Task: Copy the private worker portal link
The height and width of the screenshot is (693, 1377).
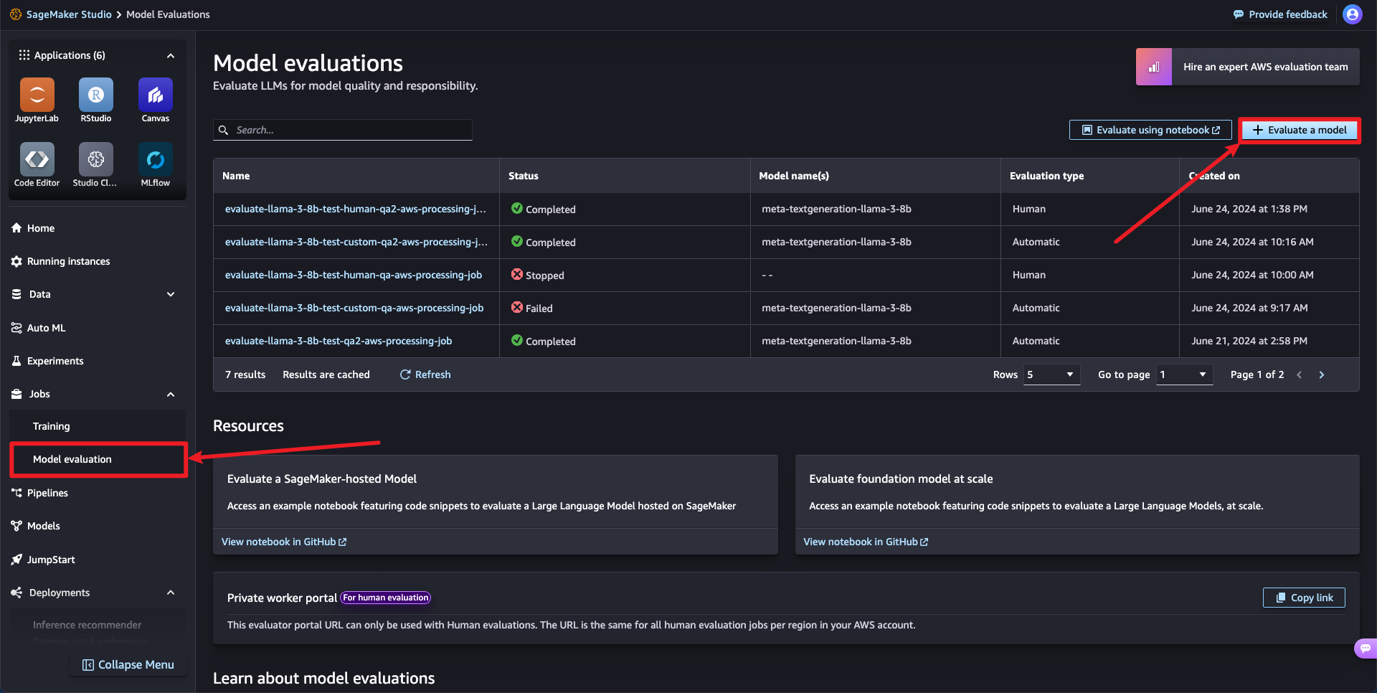Action: tap(1304, 598)
